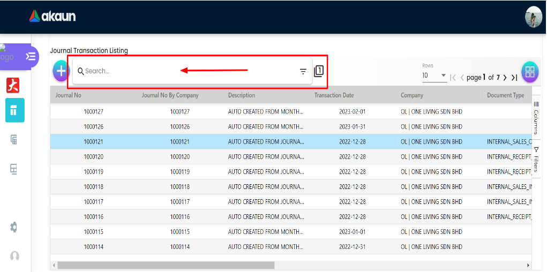This screenshot has height=272, width=547.
Task: Expand the Rows per page dropdown
Action: [434, 76]
